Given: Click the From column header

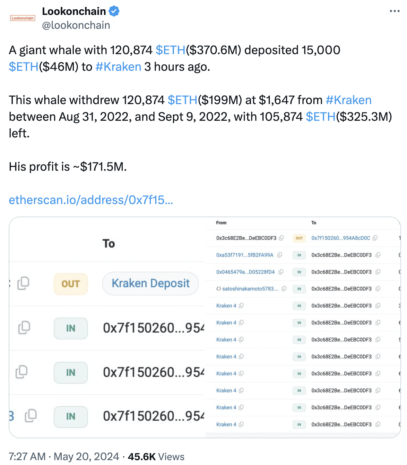Looking at the screenshot, I should [x=221, y=223].
